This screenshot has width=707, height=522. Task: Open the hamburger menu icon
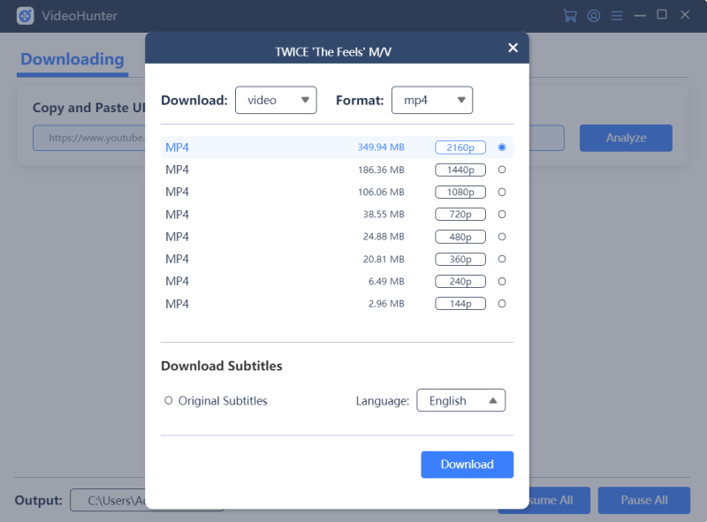[x=617, y=16]
